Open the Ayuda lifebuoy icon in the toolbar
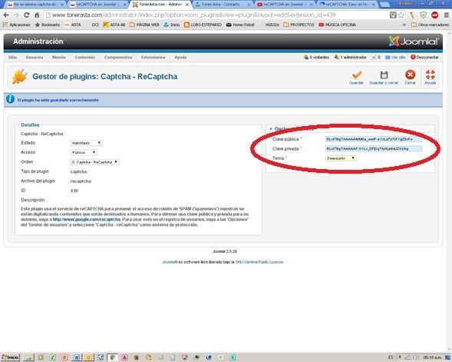This screenshot has height=362, width=452. pyautogui.click(x=430, y=75)
